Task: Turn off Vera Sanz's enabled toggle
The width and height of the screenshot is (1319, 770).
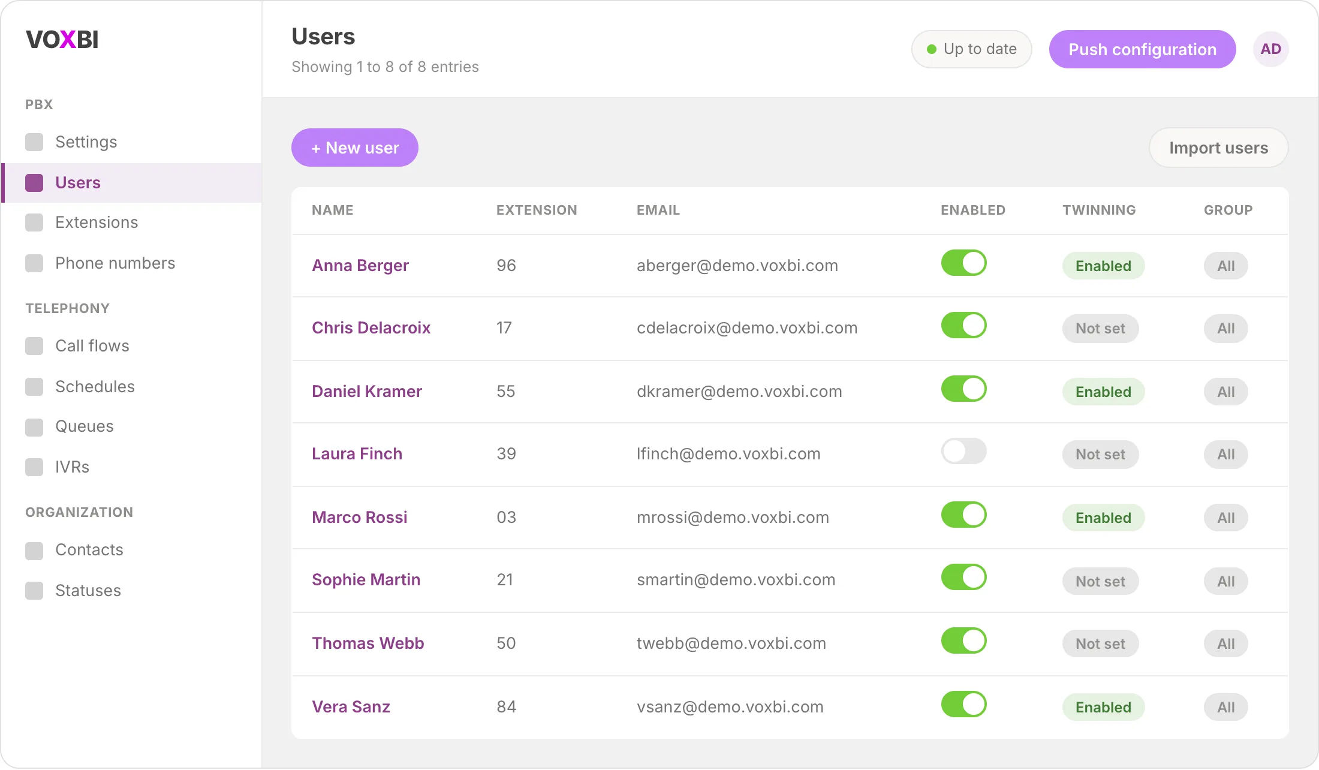Action: 963,705
